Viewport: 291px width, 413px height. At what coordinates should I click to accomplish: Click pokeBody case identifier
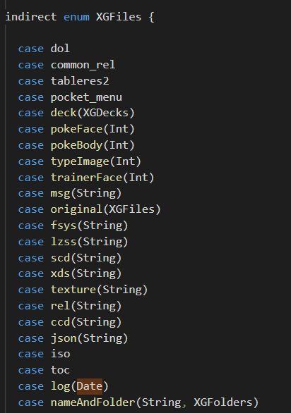pyautogui.click(x=76, y=145)
